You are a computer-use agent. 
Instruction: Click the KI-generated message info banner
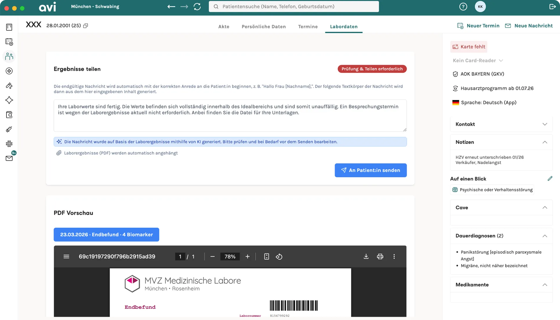[x=230, y=142]
